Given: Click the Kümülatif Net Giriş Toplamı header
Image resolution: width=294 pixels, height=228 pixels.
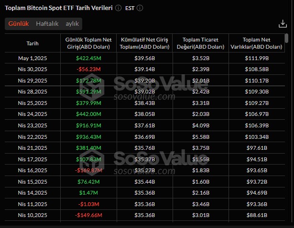Looking at the screenshot, I should point(144,43).
